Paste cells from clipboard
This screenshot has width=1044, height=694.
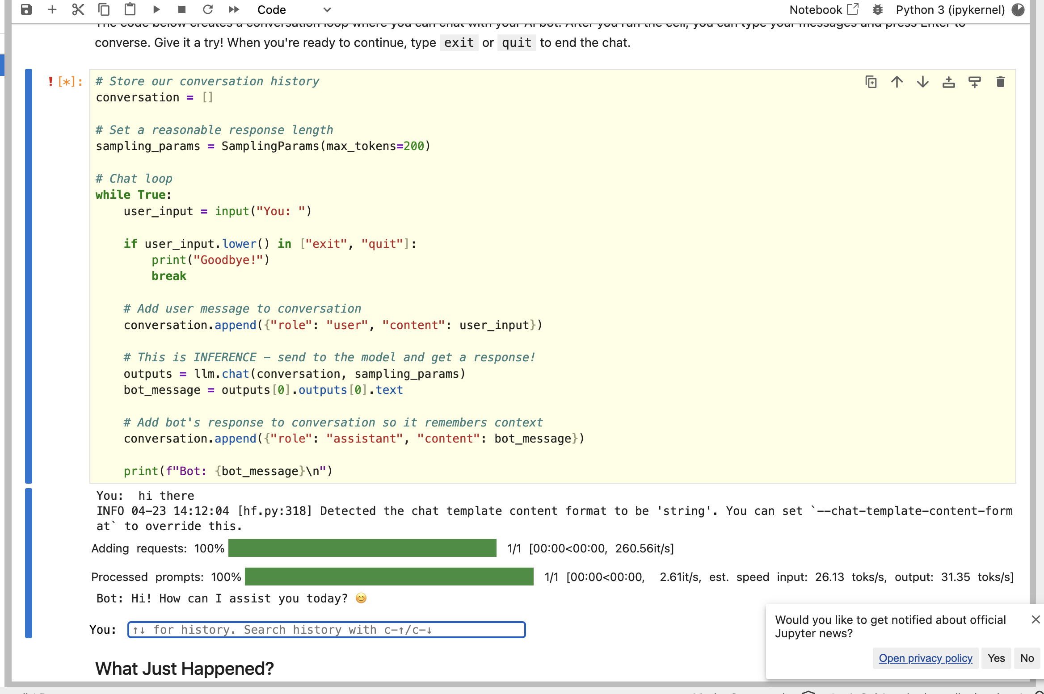(x=130, y=9)
